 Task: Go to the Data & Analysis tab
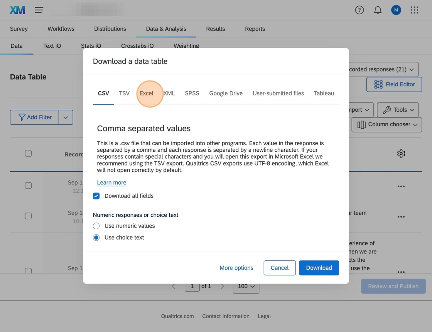166,29
